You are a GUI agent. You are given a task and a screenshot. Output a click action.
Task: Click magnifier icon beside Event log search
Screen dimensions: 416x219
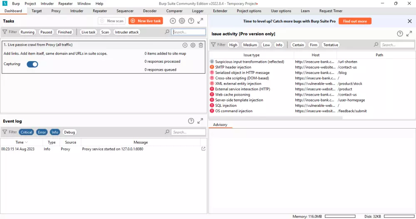coord(167,132)
